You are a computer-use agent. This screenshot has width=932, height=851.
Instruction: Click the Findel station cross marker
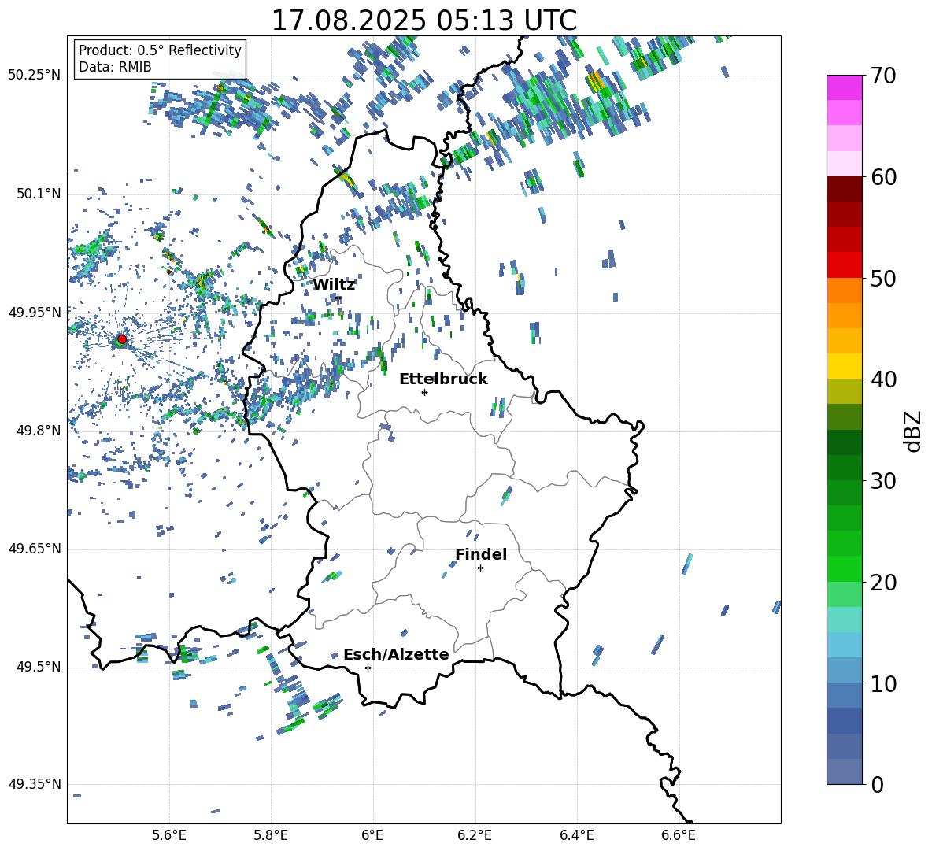pos(480,568)
